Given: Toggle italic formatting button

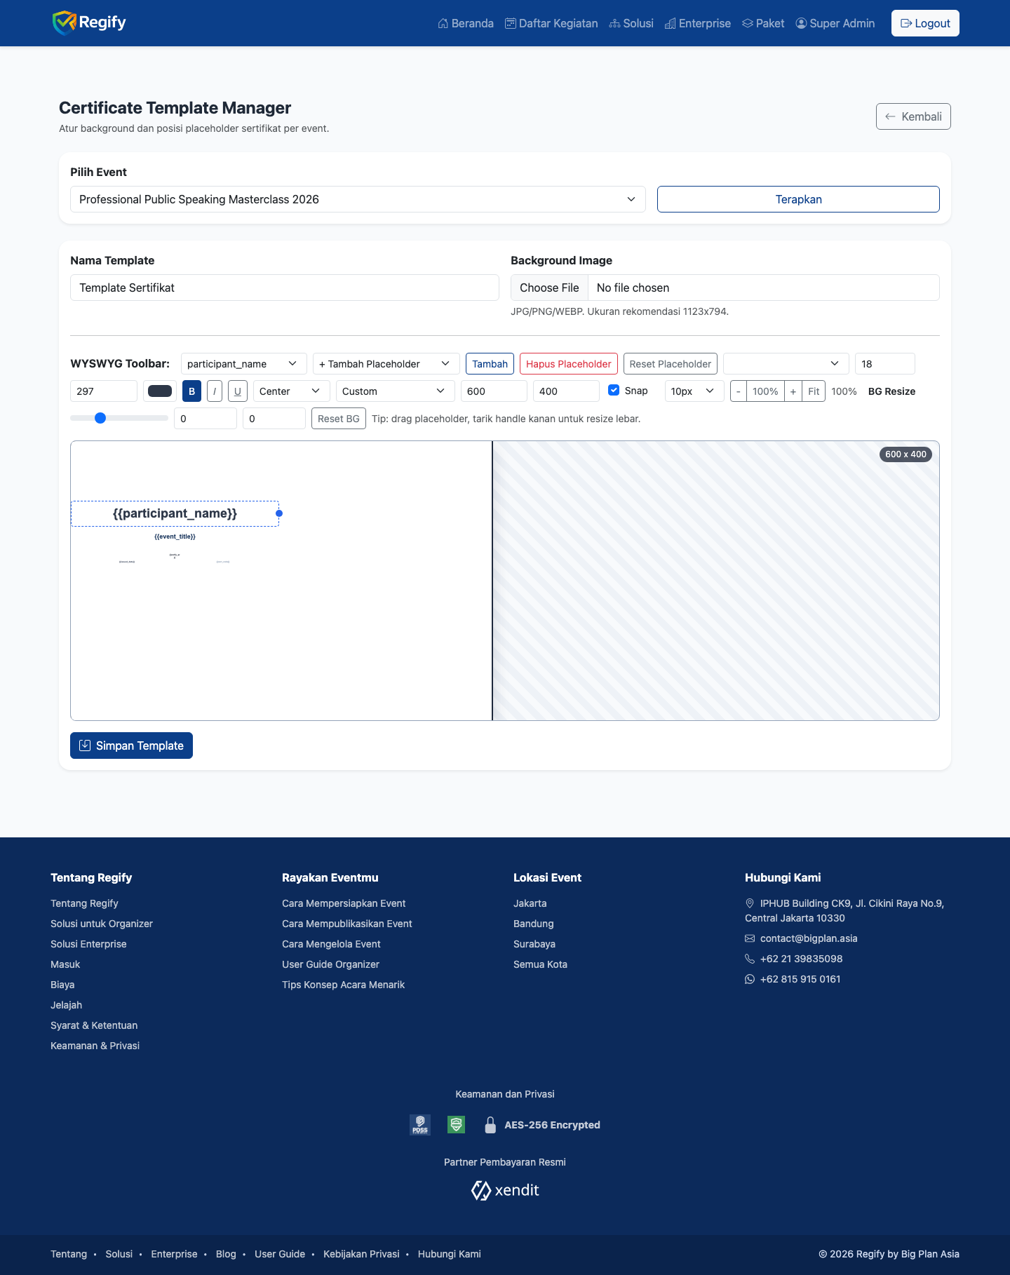Looking at the screenshot, I should (x=215, y=391).
